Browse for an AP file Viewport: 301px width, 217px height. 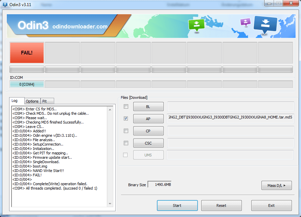pyautogui.click(x=148, y=119)
